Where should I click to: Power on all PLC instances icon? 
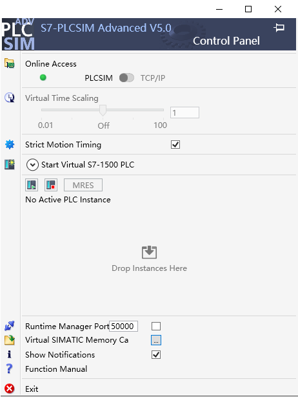click(32, 185)
